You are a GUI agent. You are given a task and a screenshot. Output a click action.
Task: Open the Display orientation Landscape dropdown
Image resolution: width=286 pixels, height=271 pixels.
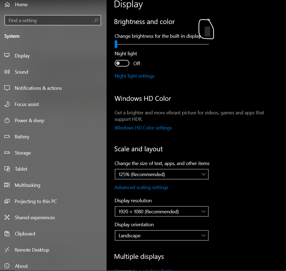tap(162, 235)
